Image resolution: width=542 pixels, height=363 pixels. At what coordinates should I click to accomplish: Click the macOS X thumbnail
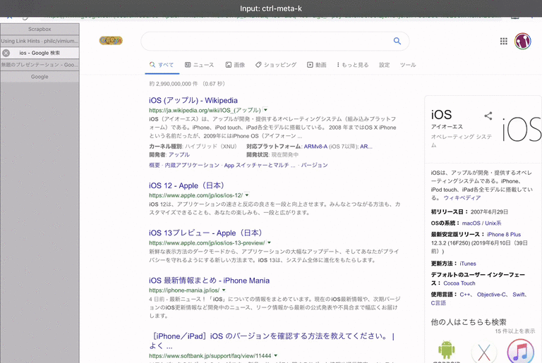(x=484, y=352)
